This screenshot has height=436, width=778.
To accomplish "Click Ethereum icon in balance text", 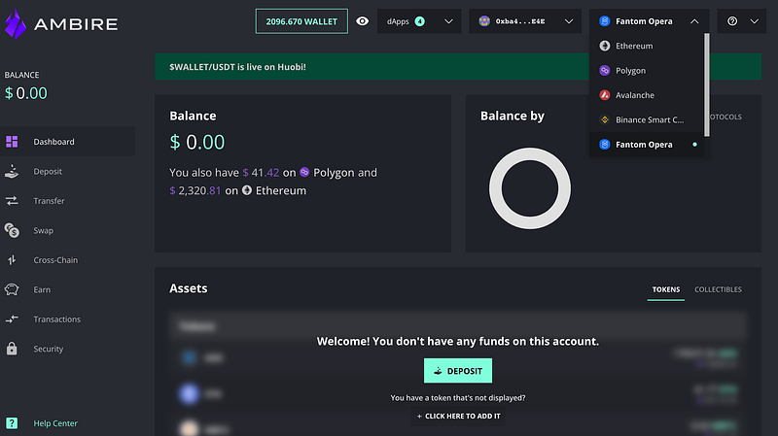I will pos(247,190).
